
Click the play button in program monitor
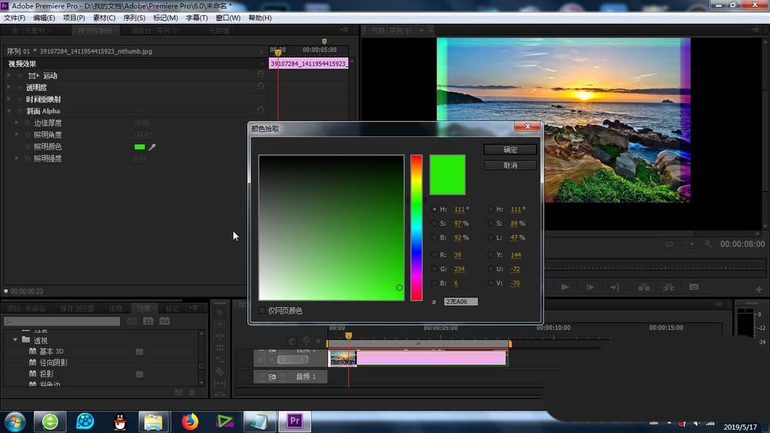[x=565, y=287]
